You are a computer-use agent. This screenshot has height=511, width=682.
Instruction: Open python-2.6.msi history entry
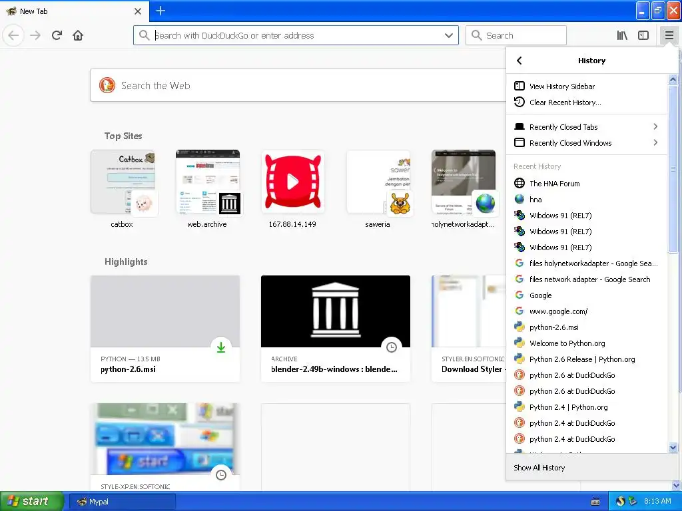586,327
